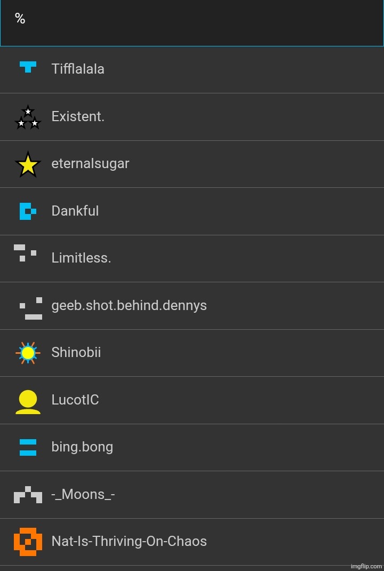Screen dimensions: 384x571
Task: Click the gray icon beside geeb.shot.behind.dennys
Action: point(31,308)
